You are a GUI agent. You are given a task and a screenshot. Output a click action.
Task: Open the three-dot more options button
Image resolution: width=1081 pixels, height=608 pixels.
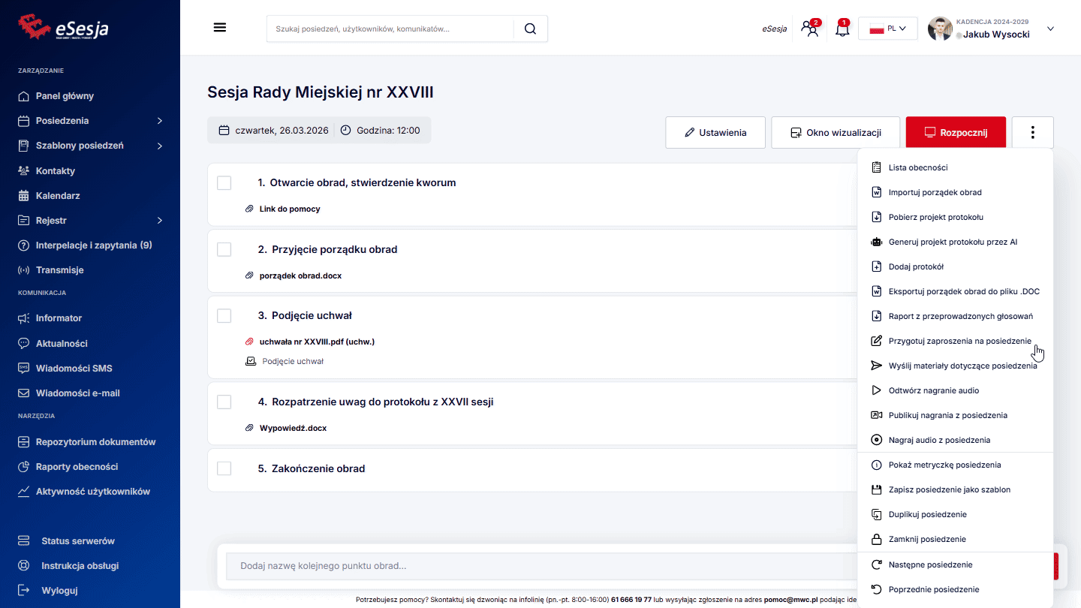[1032, 133]
